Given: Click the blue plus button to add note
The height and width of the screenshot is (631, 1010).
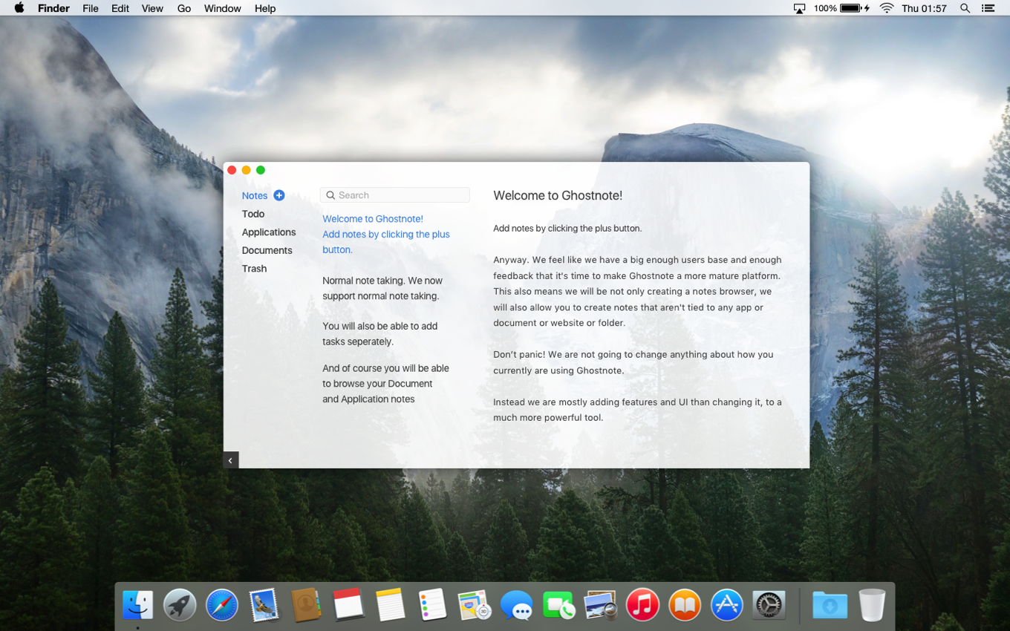Looking at the screenshot, I should click(279, 195).
